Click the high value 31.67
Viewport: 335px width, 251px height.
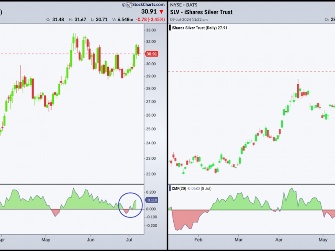pyautogui.click(x=80, y=19)
